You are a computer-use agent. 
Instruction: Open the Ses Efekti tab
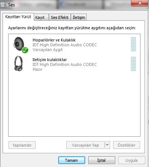[x=60, y=17]
